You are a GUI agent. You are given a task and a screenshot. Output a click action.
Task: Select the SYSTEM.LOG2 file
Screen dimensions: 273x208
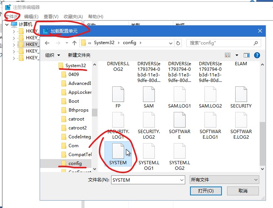pyautogui.click(x=180, y=157)
